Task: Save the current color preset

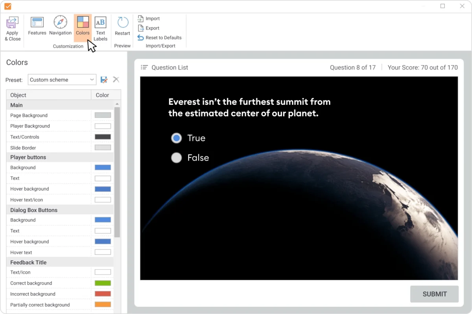Action: 104,80
